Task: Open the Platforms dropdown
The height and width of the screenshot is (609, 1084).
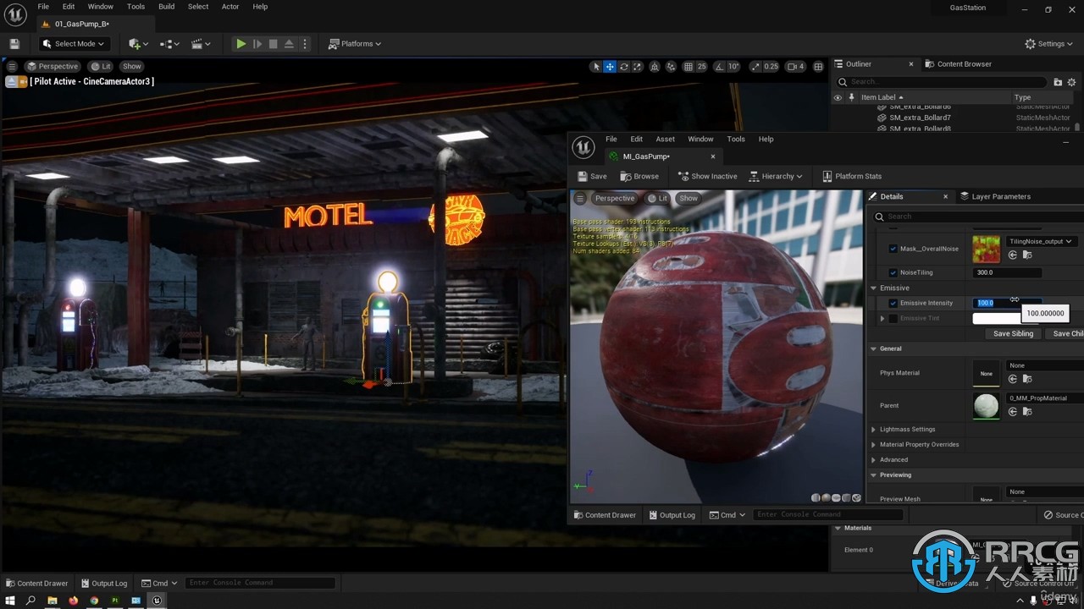Action: click(355, 44)
